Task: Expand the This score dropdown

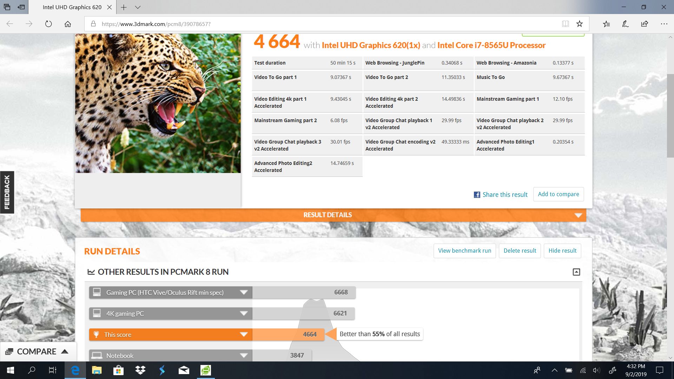Action: (244, 334)
